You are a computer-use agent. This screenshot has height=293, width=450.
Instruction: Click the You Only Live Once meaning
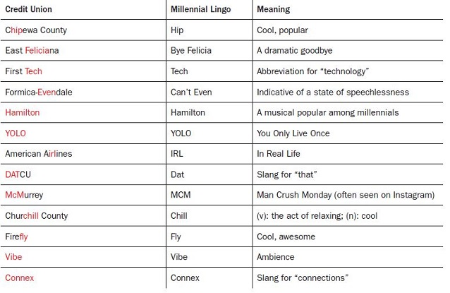[293, 133]
